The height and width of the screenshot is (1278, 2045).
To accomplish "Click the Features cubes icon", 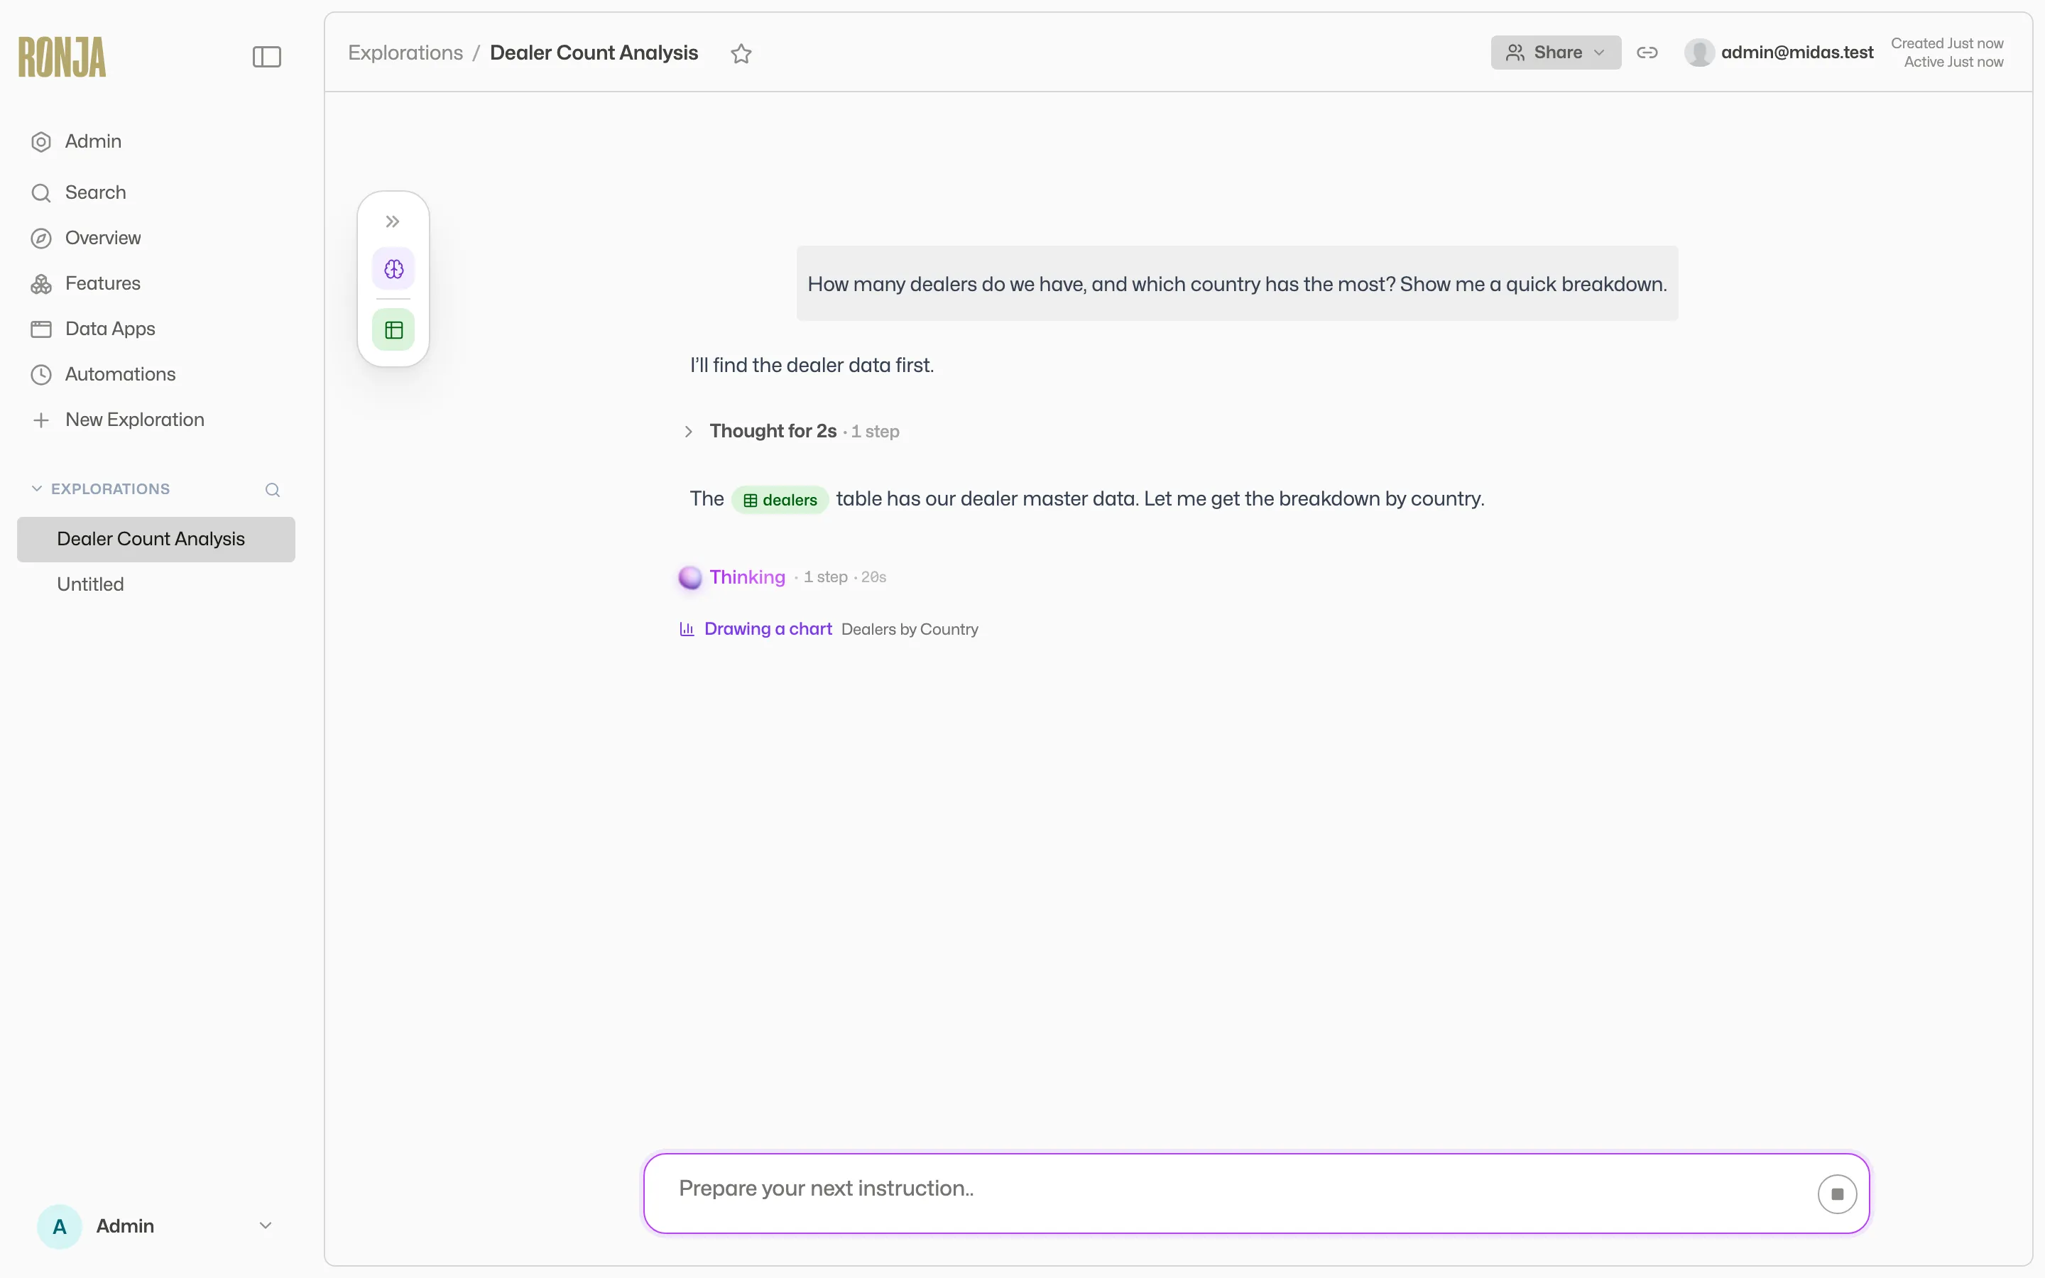I will pyautogui.click(x=41, y=284).
